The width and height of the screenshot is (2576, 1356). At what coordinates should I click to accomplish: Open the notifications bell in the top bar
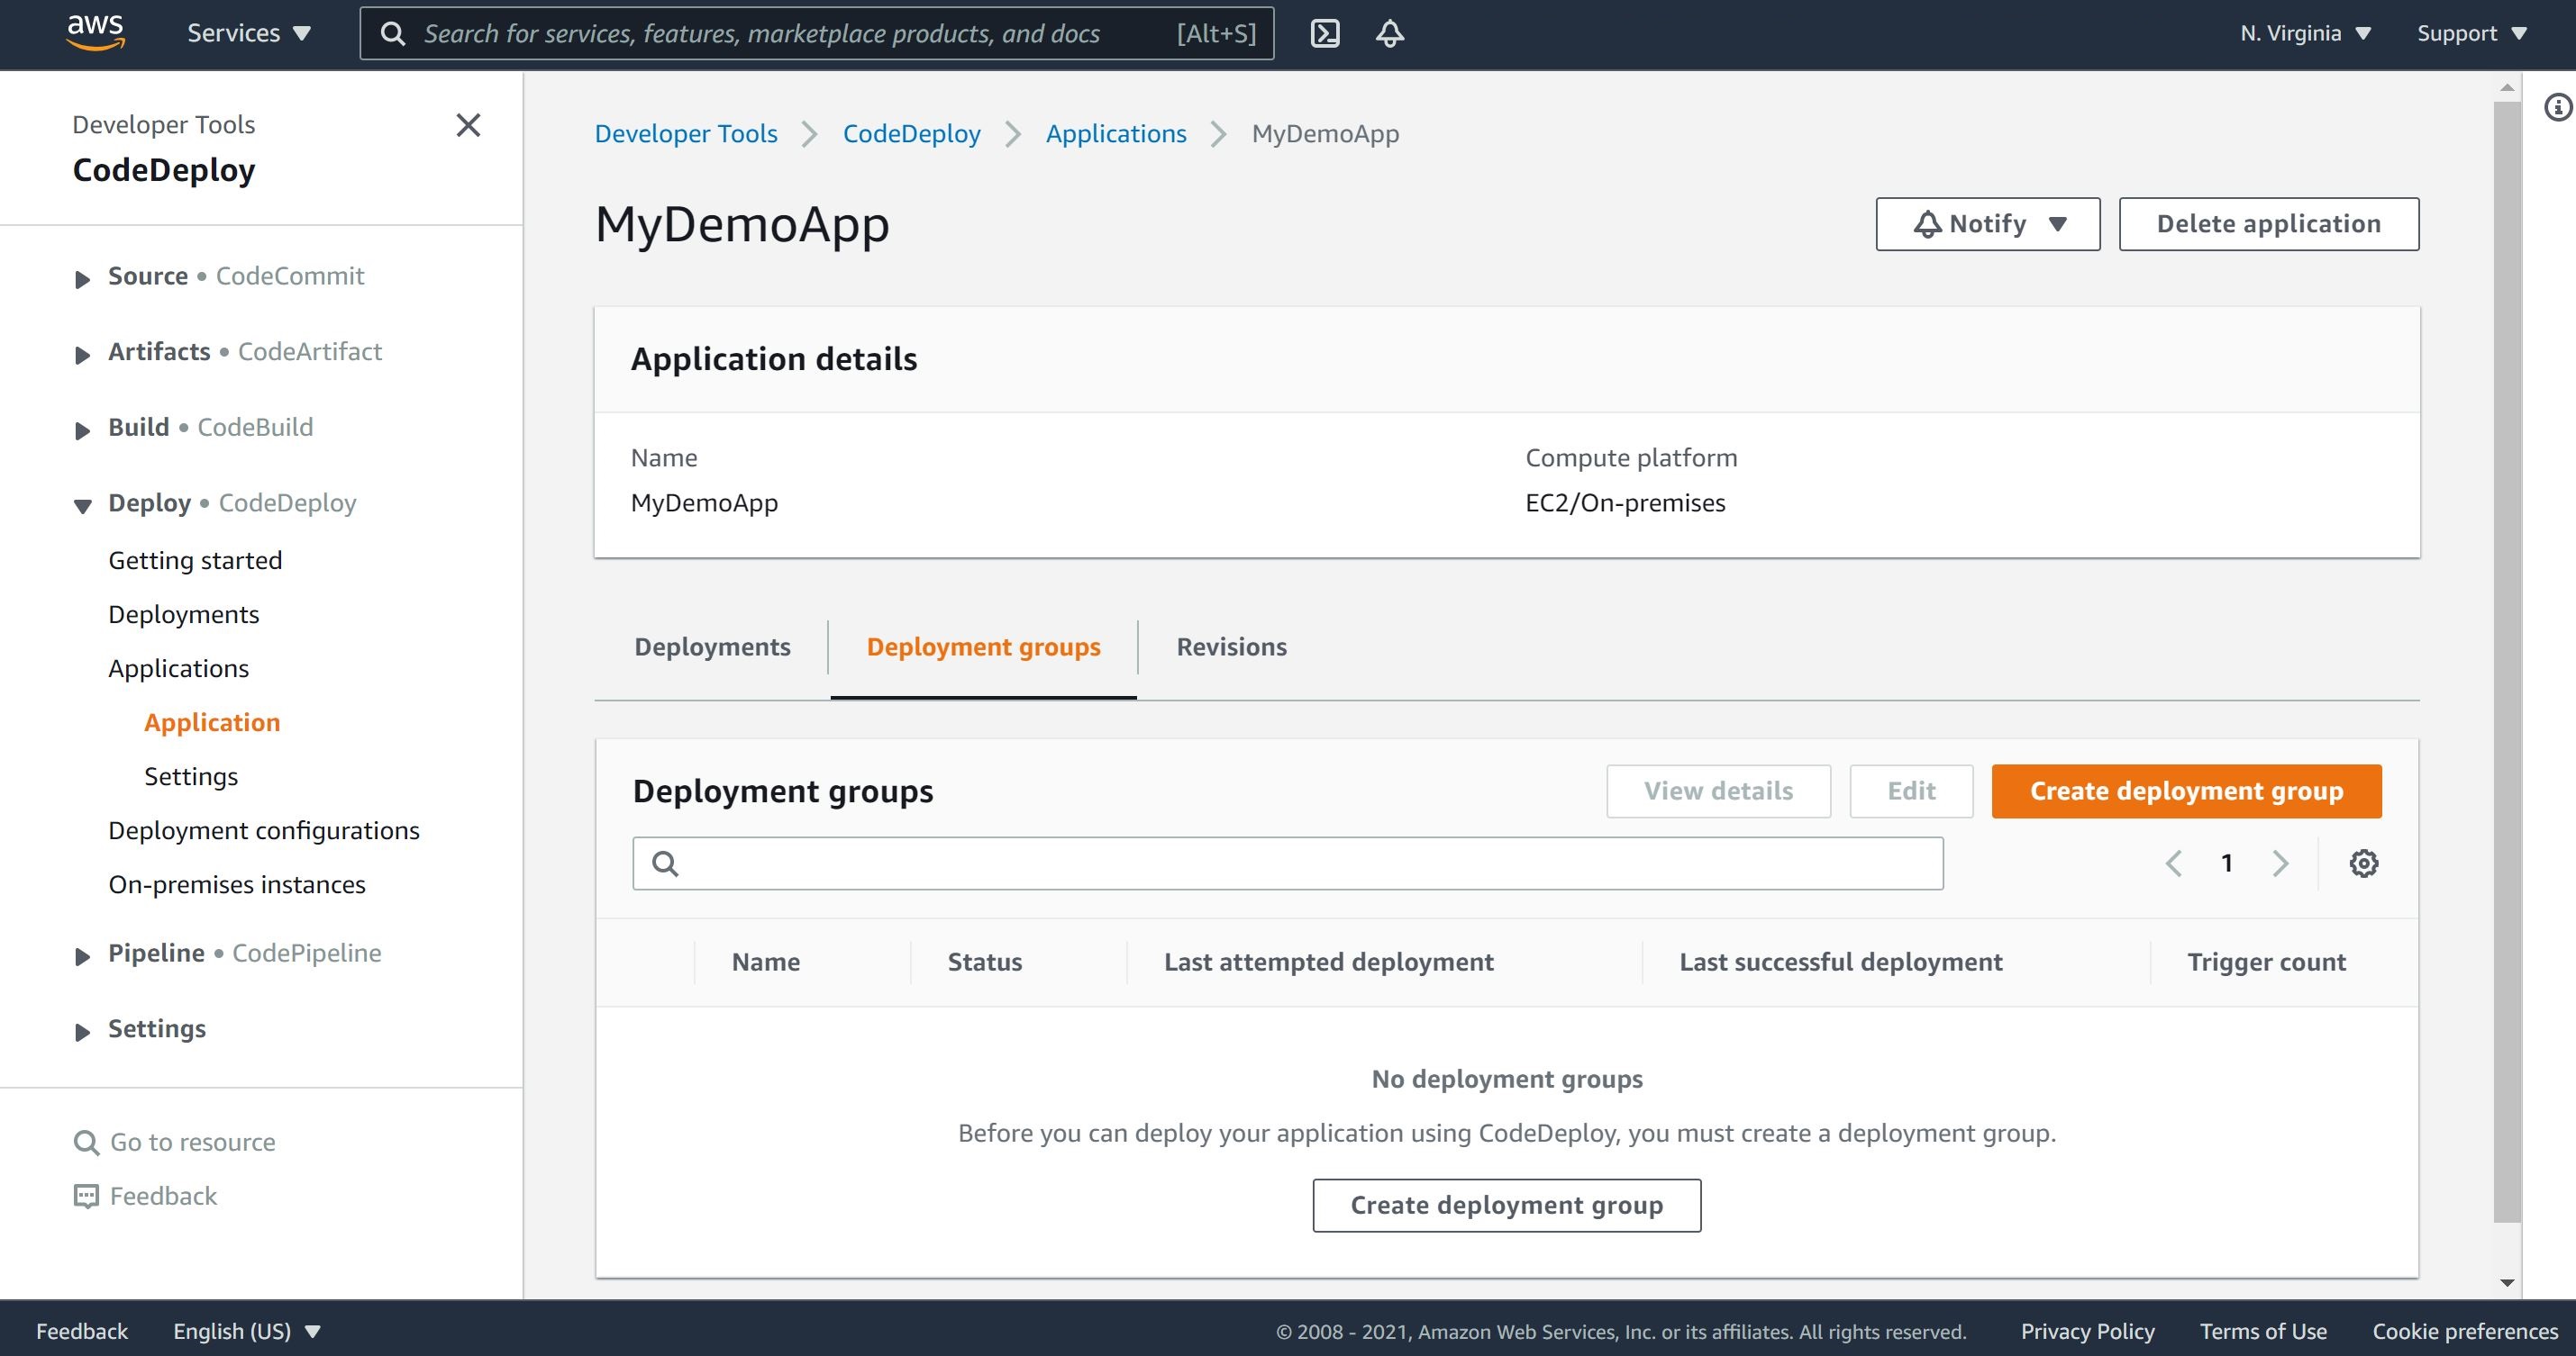[x=1390, y=33]
